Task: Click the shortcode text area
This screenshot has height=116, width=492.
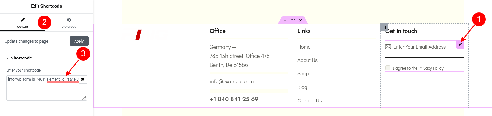Action: (47, 88)
